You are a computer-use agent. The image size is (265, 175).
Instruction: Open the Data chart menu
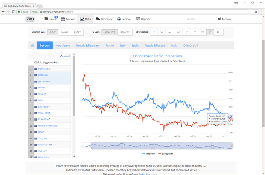(85, 19)
